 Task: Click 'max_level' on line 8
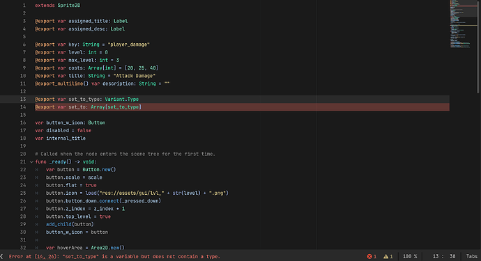pyautogui.click(x=81, y=60)
